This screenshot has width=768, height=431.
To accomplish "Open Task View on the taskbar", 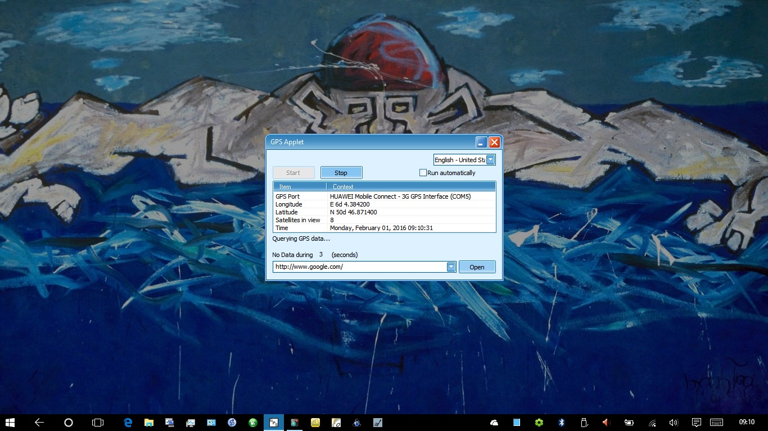I will point(98,423).
